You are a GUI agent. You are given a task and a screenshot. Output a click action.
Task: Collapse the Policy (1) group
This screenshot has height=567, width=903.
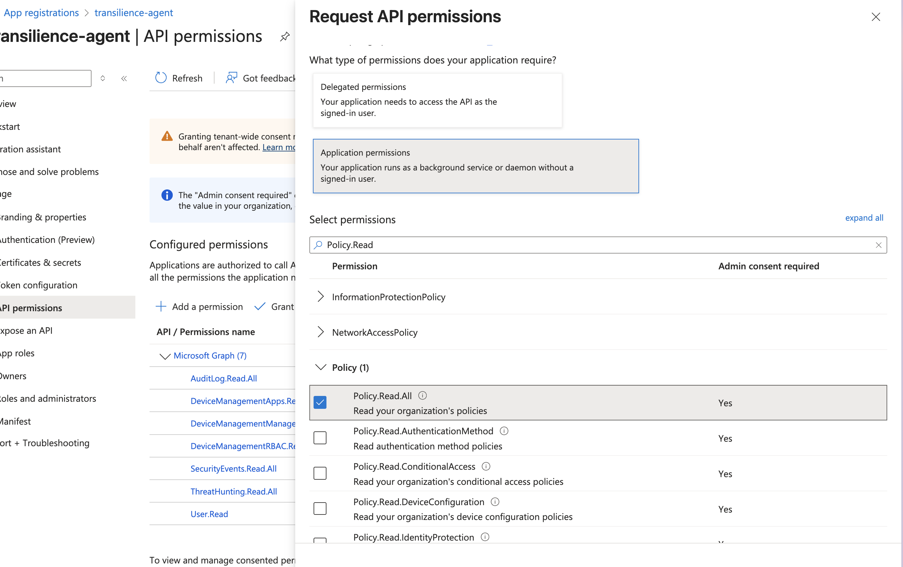click(x=321, y=367)
